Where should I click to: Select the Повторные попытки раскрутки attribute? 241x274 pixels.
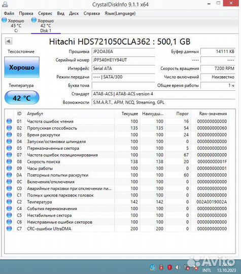(x=58, y=175)
